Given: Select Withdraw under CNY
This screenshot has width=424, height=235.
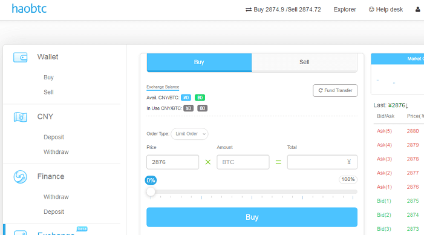Looking at the screenshot, I should point(56,152).
